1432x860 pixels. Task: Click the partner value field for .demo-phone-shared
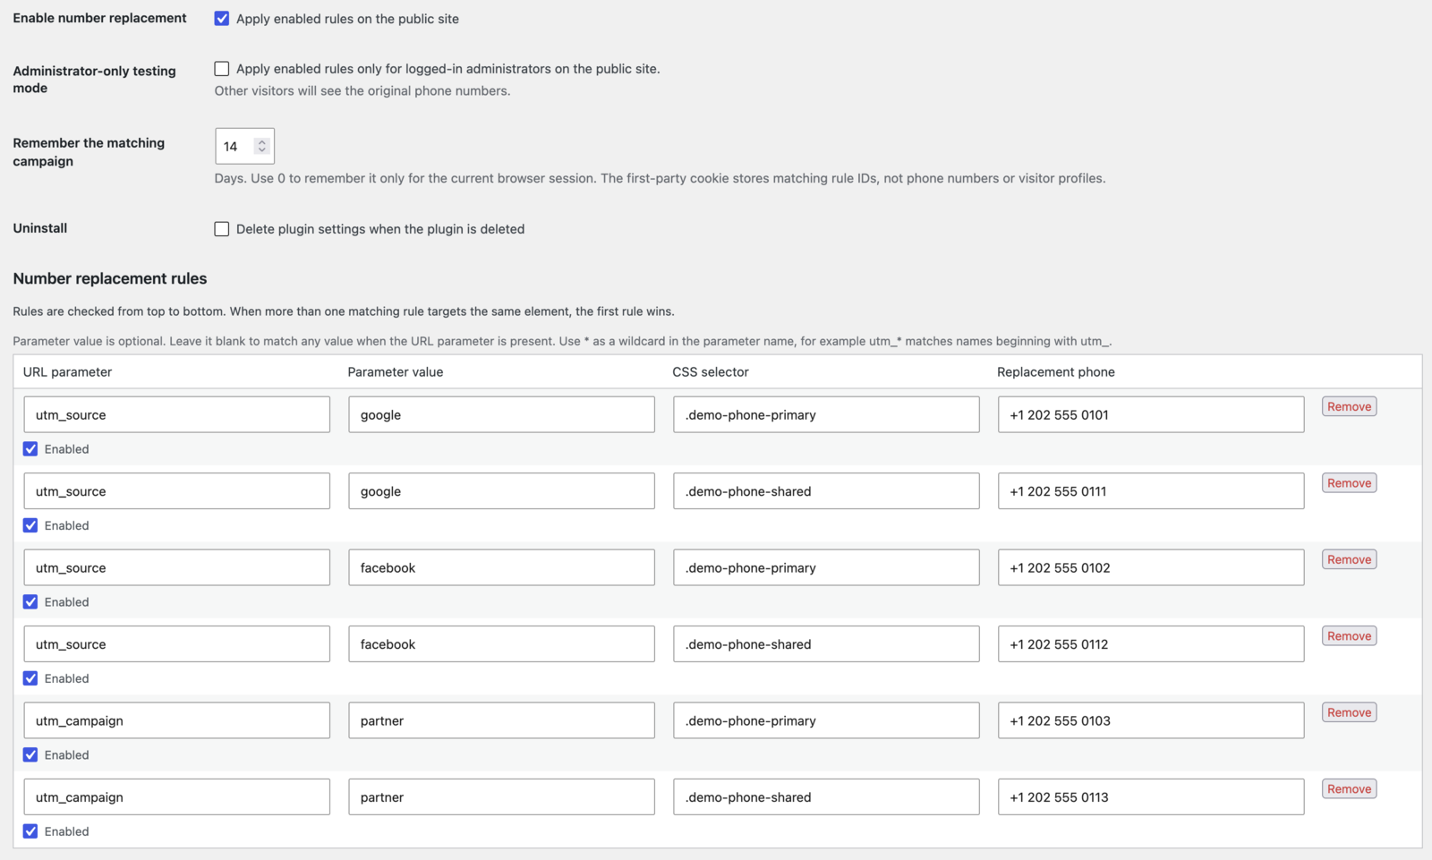[501, 797]
